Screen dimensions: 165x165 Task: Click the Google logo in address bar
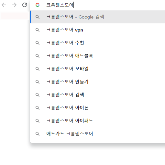coord(38,5)
